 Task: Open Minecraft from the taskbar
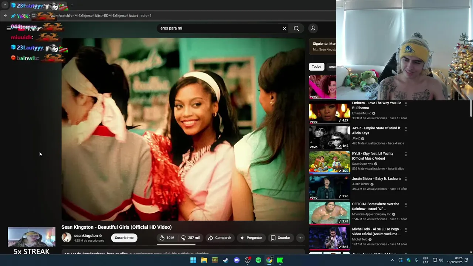215,260
